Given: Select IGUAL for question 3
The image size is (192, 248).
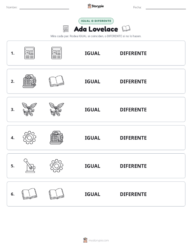Looking at the screenshot, I should tap(93, 110).
